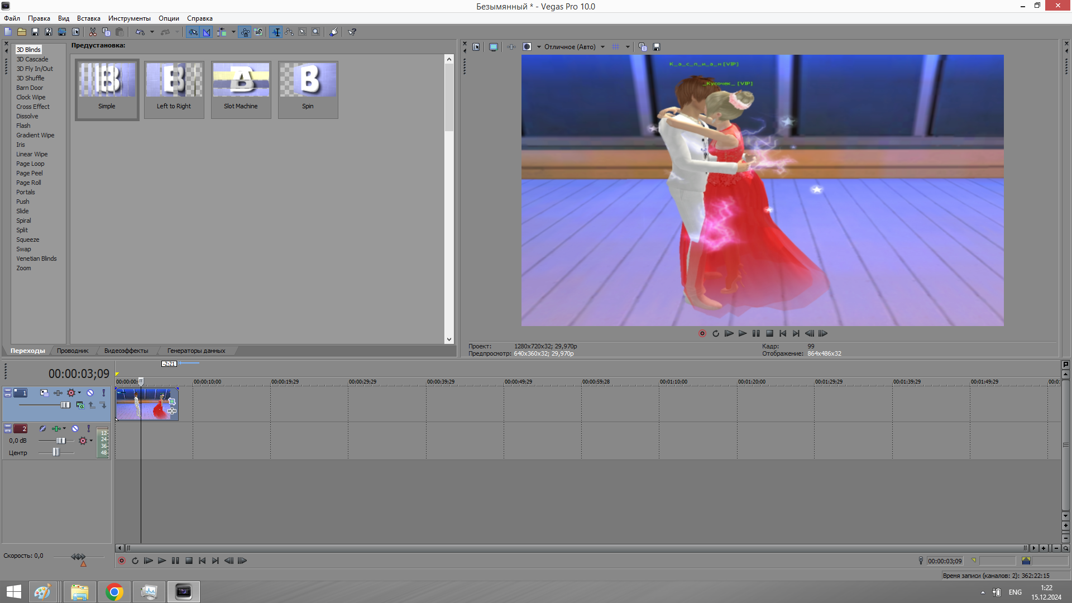This screenshot has width=1072, height=603.
Task: Click the red record button under the preview
Action: [702, 333]
